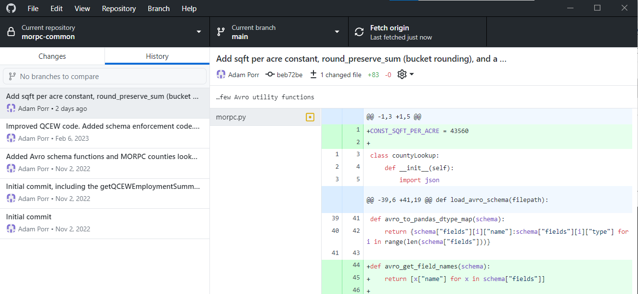Viewport: 638px width, 294px height.
Task: Click the lock icon beside Current repository
Action: [x=11, y=32]
